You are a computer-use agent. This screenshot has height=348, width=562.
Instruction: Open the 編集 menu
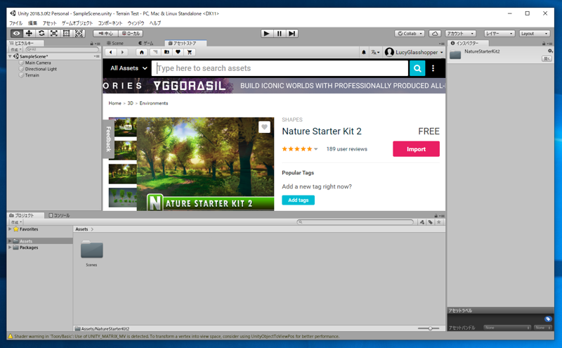[32, 23]
